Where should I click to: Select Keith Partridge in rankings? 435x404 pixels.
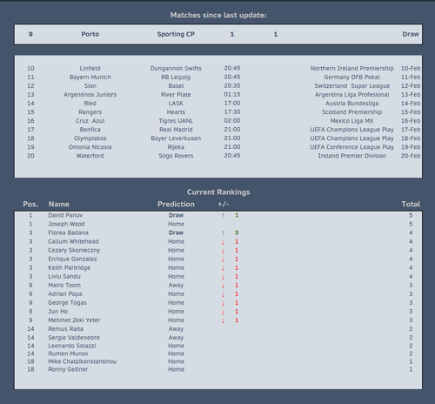(69, 267)
